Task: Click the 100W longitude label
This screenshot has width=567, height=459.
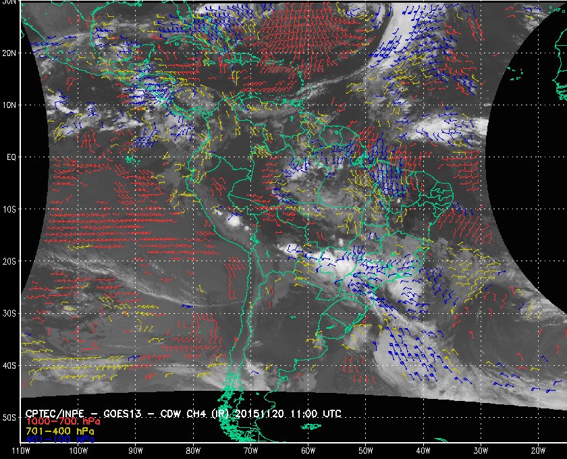Action: [x=78, y=451]
